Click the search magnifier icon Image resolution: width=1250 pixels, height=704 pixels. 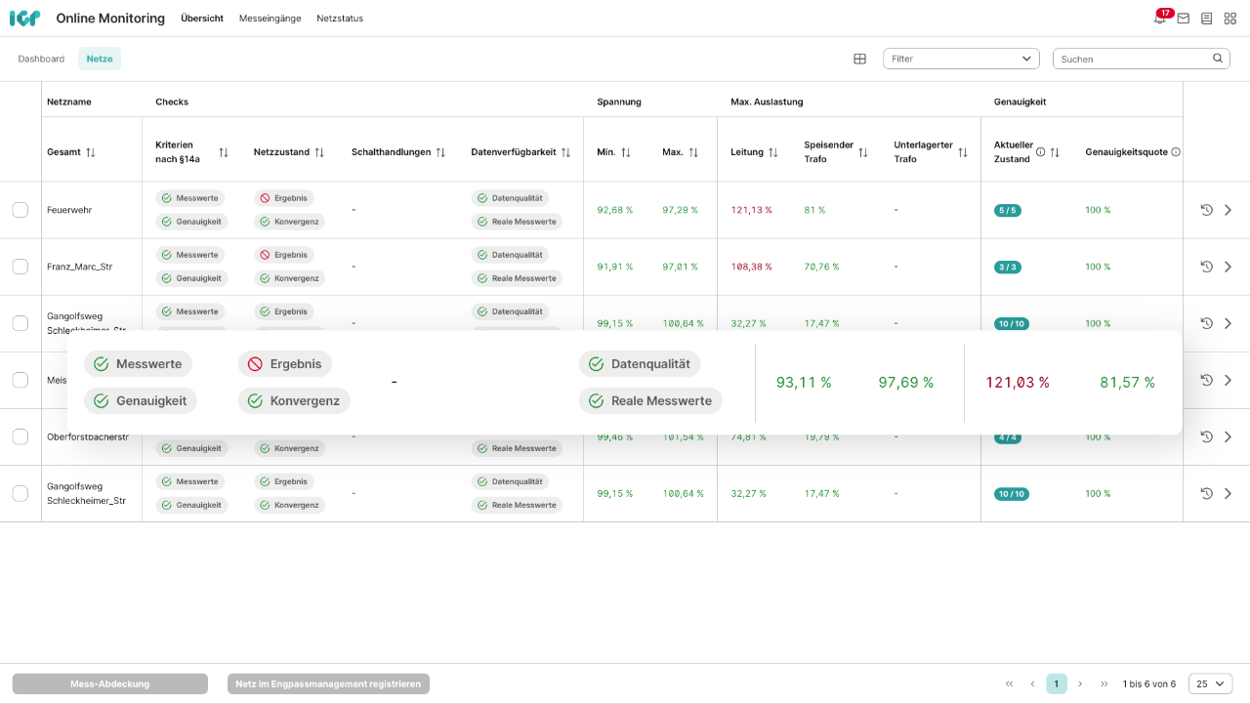pos(1218,59)
